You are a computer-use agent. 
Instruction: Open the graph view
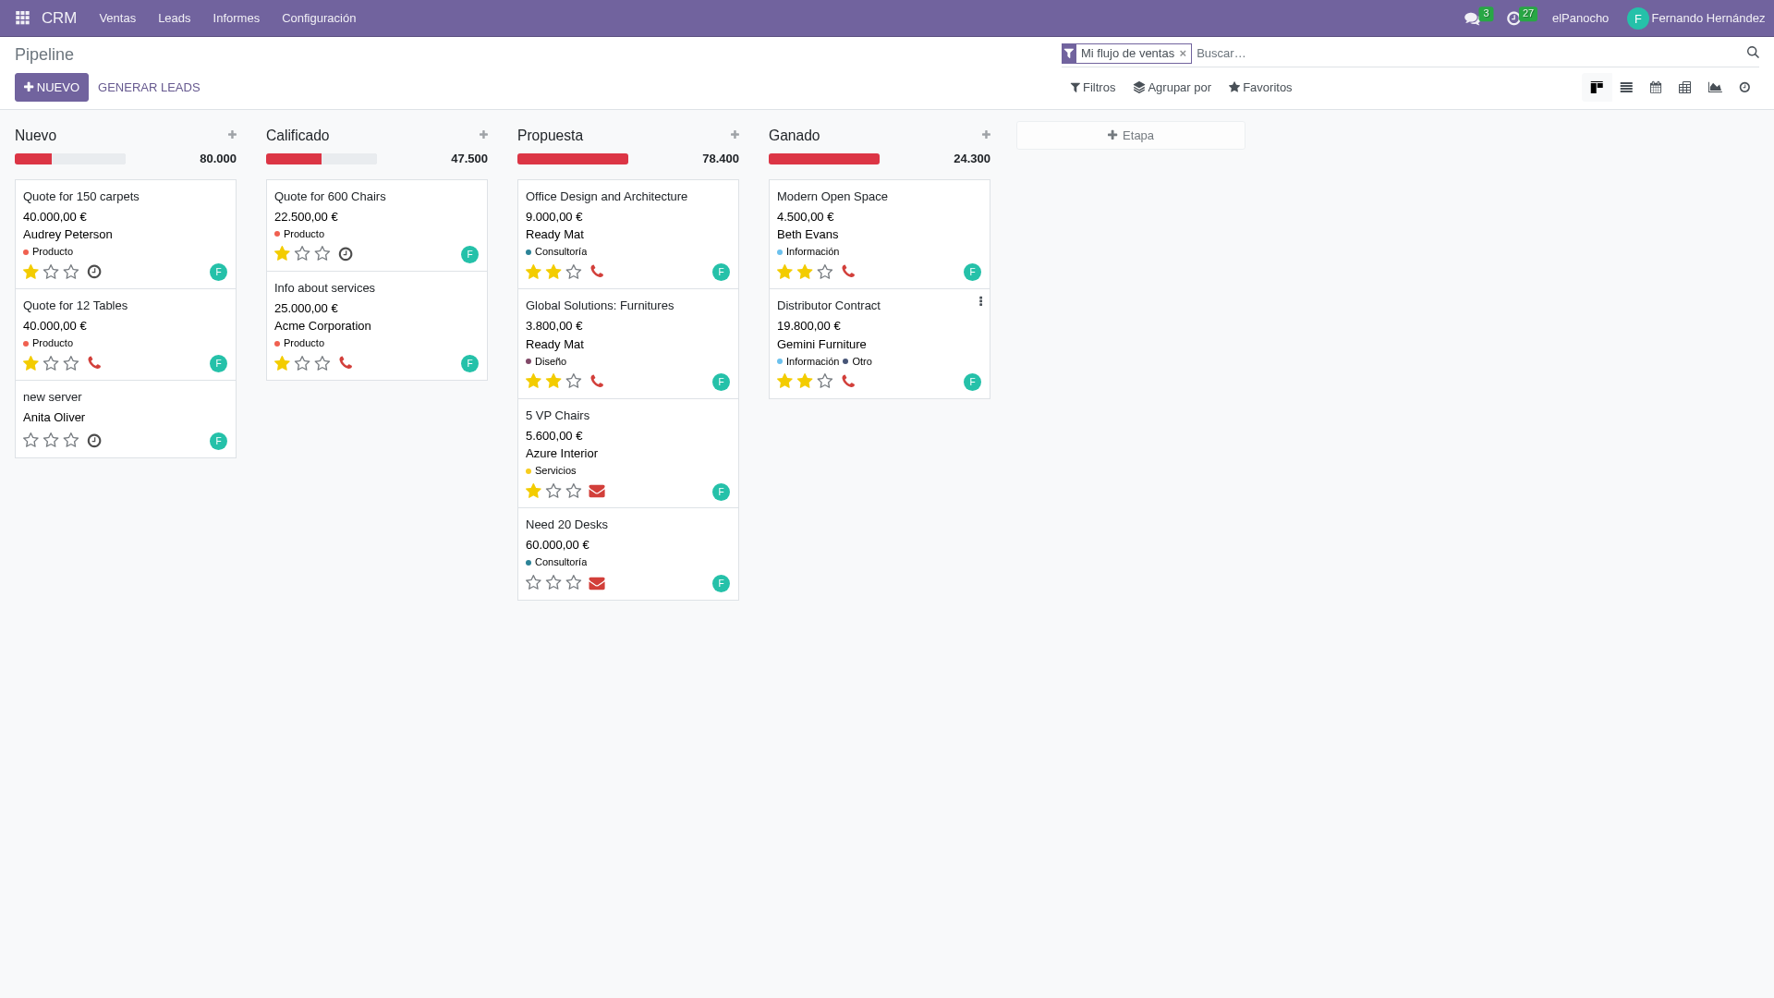click(1714, 87)
